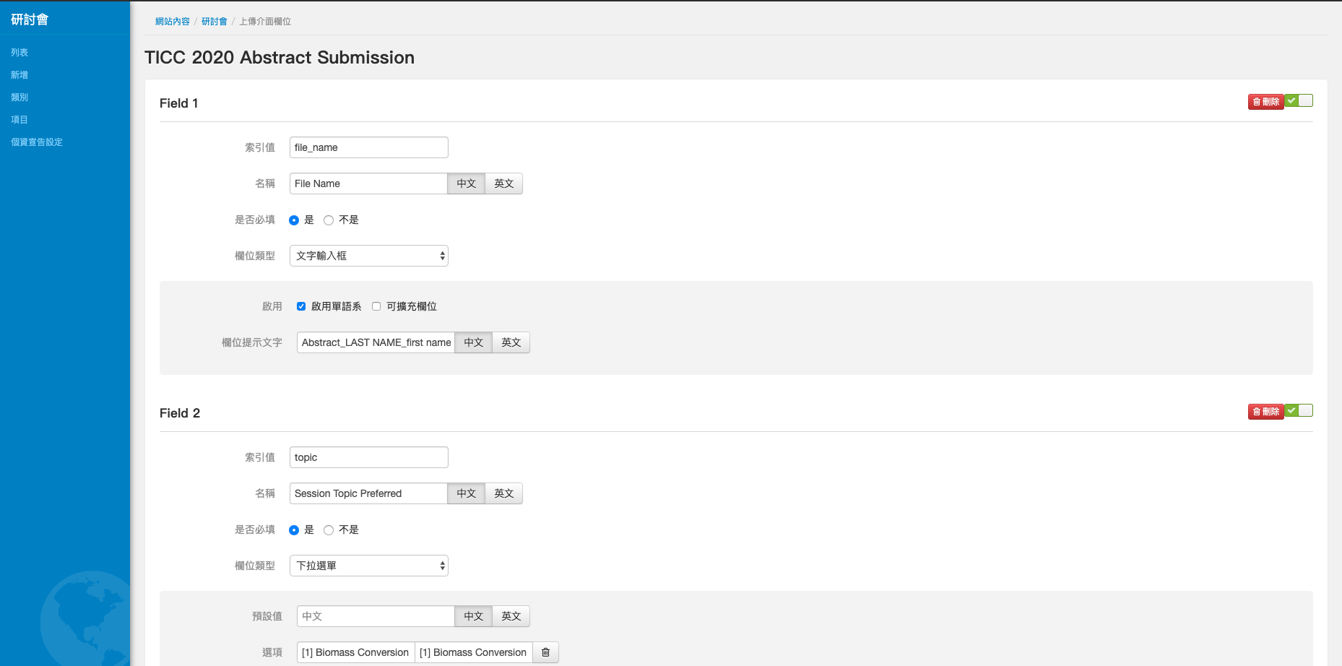Open the '文字輸入框' field type dropdown
Screen dimensions: 1342x666
pos(368,256)
